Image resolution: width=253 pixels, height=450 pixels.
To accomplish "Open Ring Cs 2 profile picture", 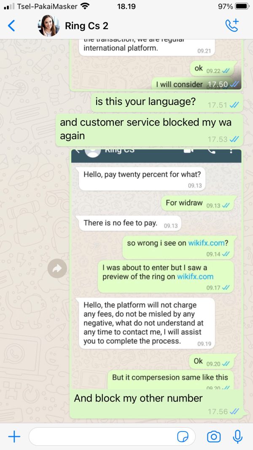I will point(49,26).
